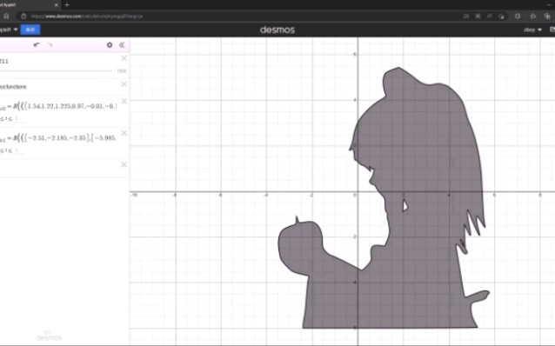Click the browser address bar URL
Viewport: 555px width, 346px height.
click(87, 17)
